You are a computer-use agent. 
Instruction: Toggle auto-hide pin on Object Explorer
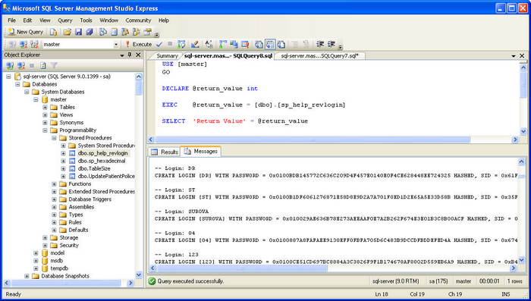pyautogui.click(x=130, y=55)
